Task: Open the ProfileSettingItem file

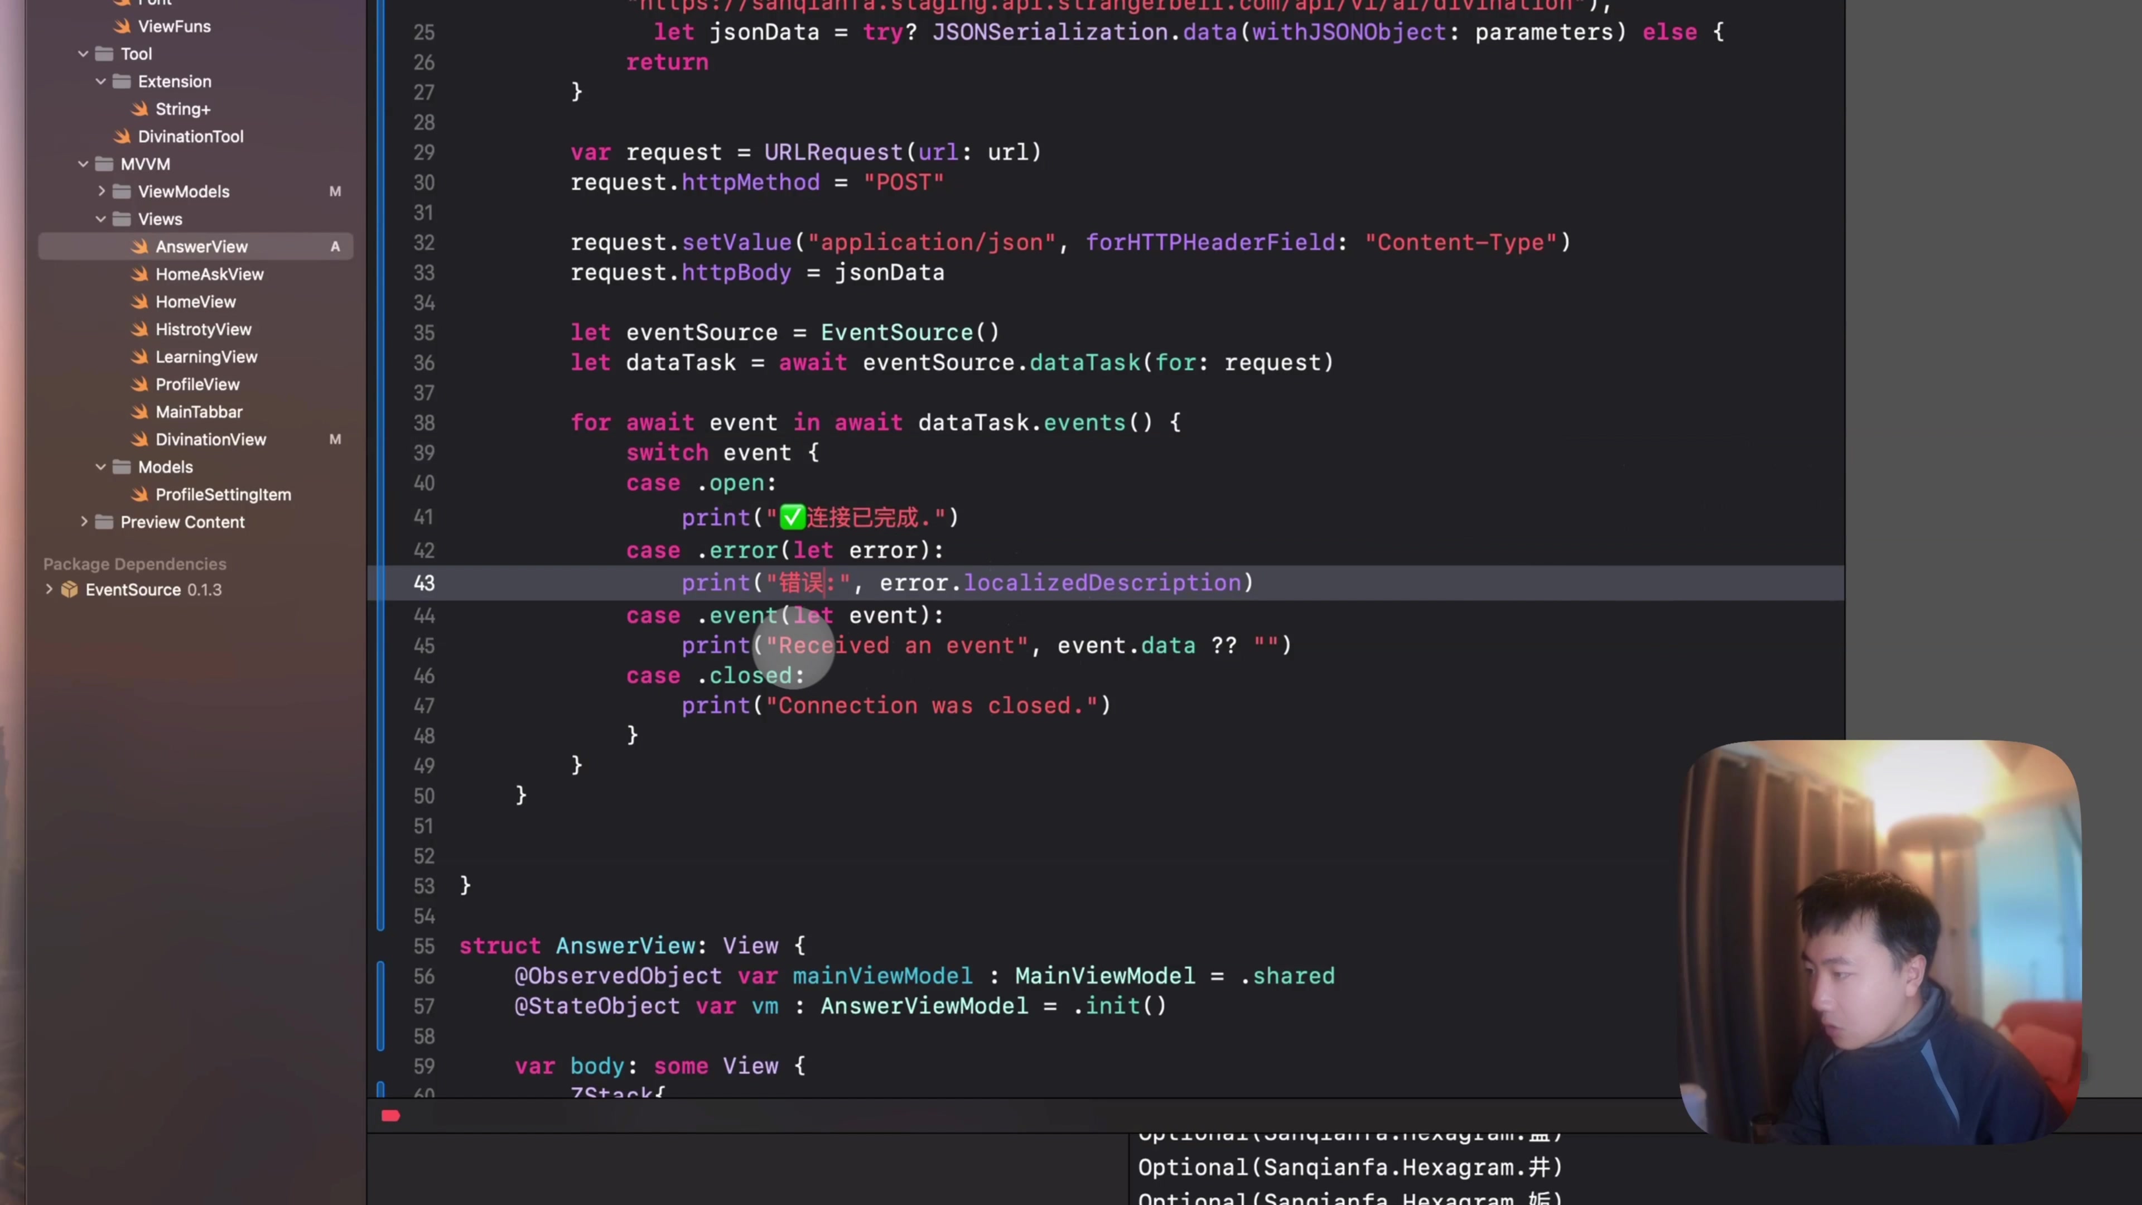Action: point(223,494)
